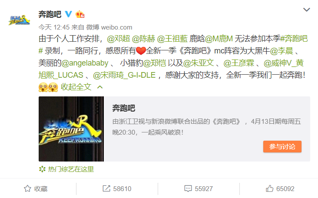The image size is (318, 198).
Task: Click the crown membership badge icon
Action: click(x=79, y=14)
